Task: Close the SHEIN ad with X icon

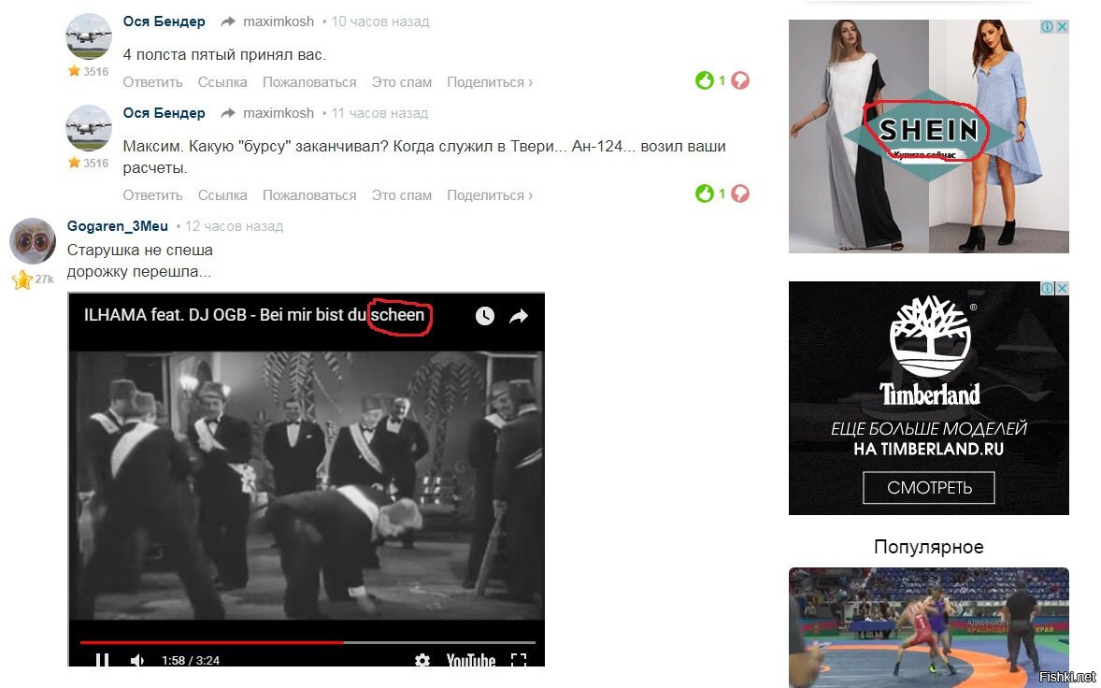Action: [1063, 27]
